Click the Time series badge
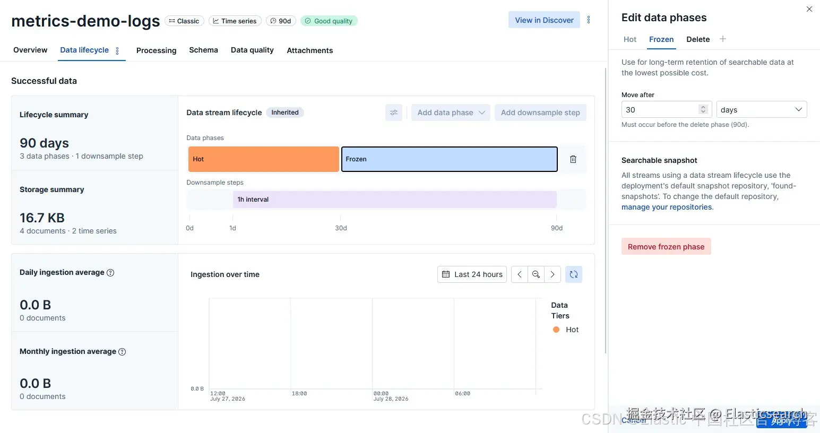The width and height of the screenshot is (820, 433). 235,21
